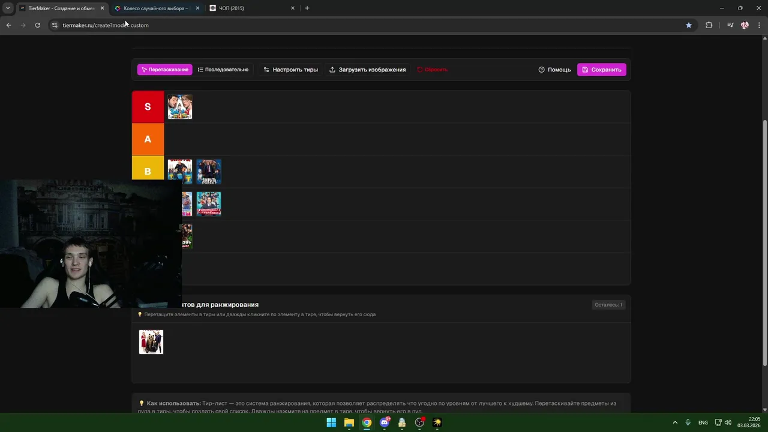The width and height of the screenshot is (768, 432).
Task: Switch the ENG input language
Action: tap(703, 422)
